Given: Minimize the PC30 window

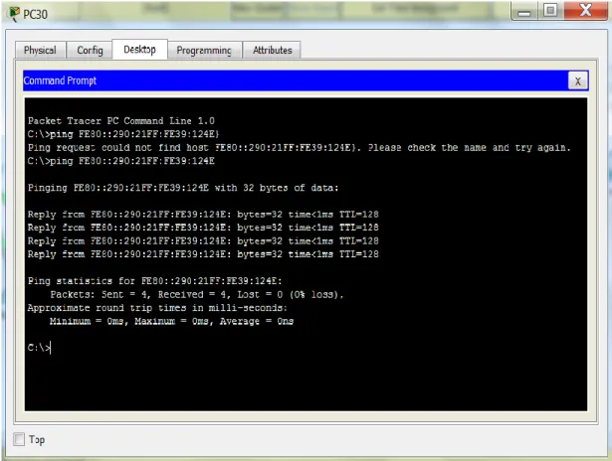Looking at the screenshot, I should pyautogui.click(x=524, y=11).
